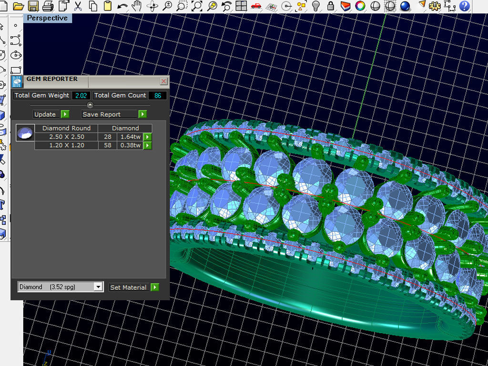Click the Total Gem Weight value 2.02
The height and width of the screenshot is (366, 488).
coord(81,95)
